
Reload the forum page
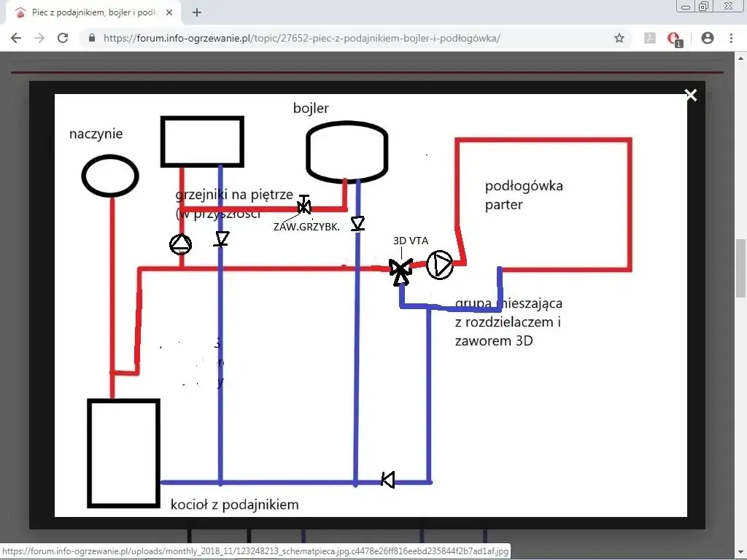[x=63, y=38]
